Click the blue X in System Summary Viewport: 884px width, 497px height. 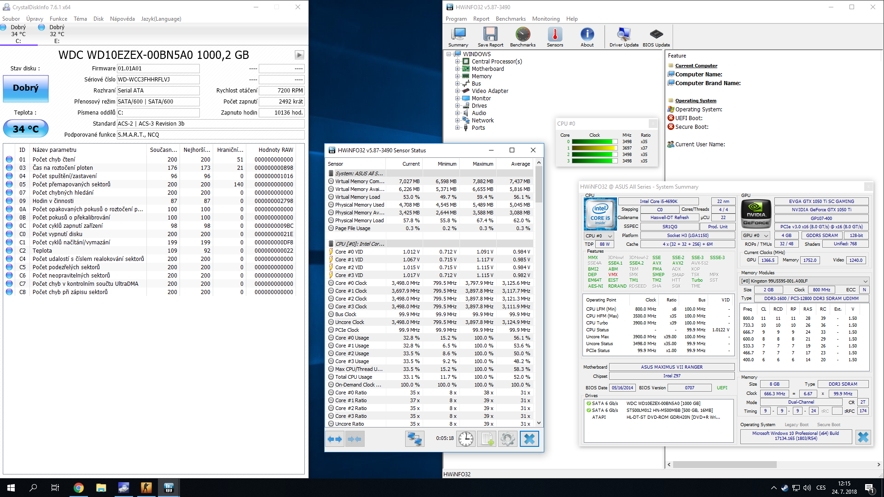pos(863,437)
